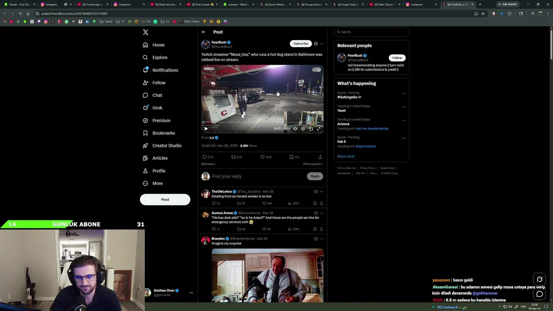Click Show more under What's happening
The image size is (553, 311).
click(x=346, y=156)
